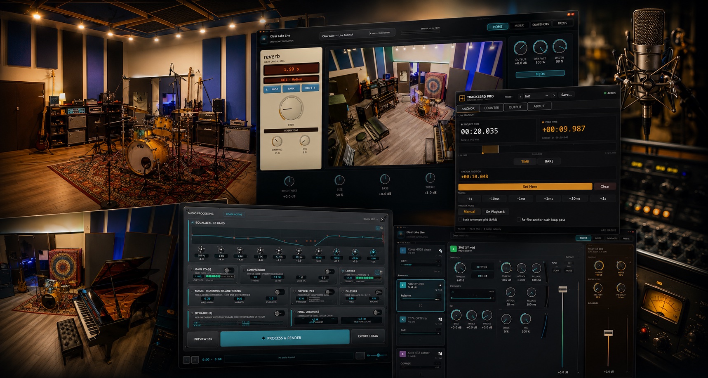
Task: Click the first 10-band equalizer band knob
Action: [x=201, y=249]
